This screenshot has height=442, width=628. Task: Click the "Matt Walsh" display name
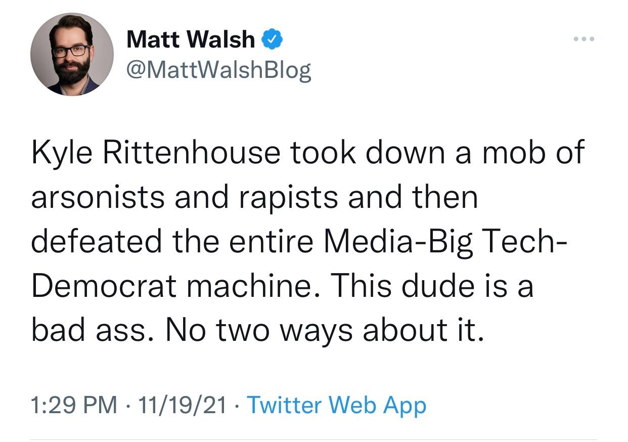coord(190,39)
